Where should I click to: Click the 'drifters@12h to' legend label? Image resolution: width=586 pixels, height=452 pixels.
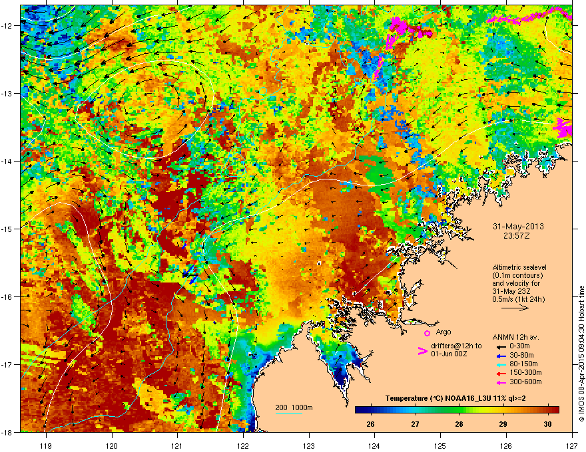click(x=456, y=346)
